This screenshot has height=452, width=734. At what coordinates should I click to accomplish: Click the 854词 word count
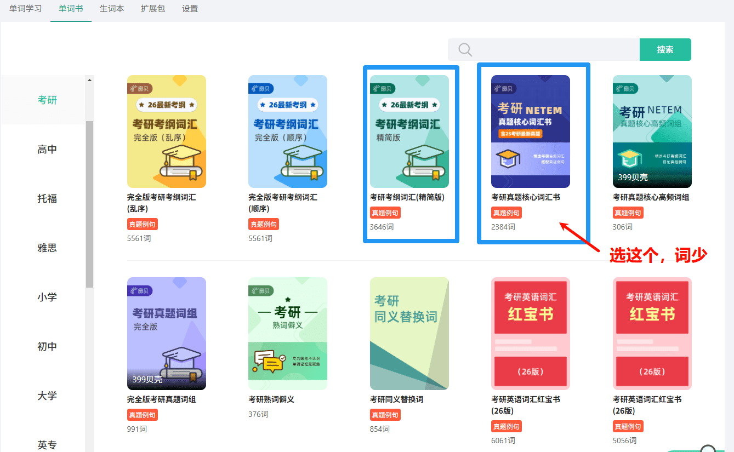tap(380, 429)
